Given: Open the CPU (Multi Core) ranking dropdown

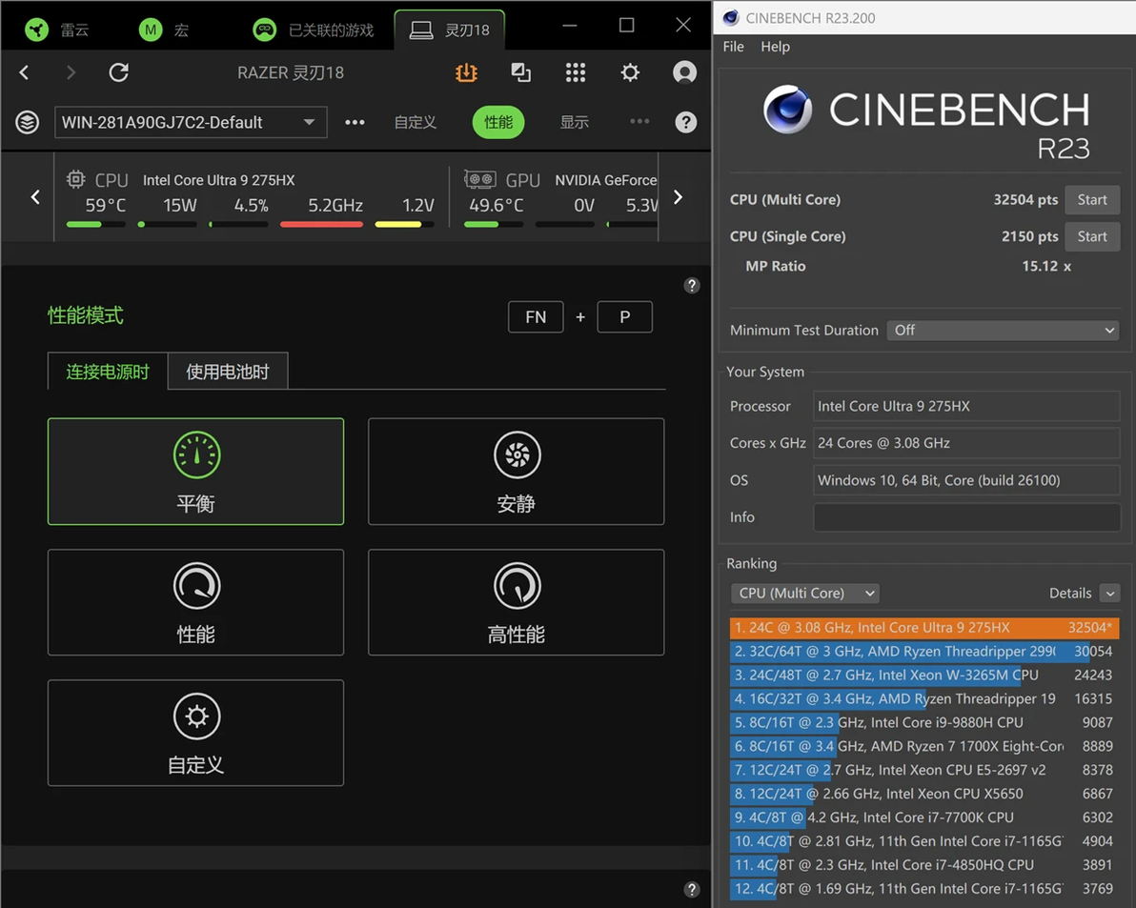Looking at the screenshot, I should pos(805,593).
